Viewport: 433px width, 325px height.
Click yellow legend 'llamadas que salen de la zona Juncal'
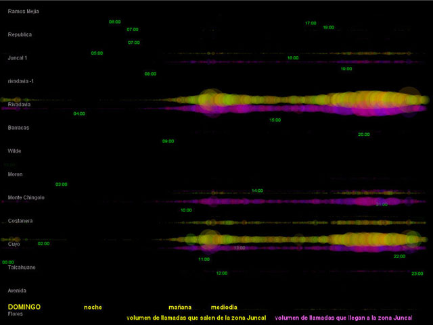[x=196, y=318]
